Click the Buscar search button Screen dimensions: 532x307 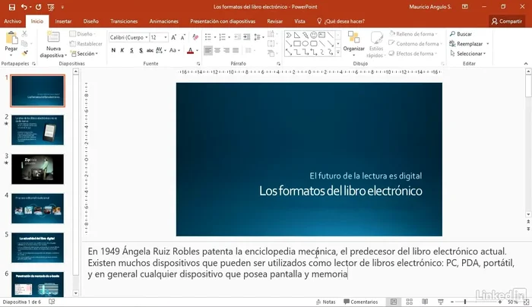(461, 34)
